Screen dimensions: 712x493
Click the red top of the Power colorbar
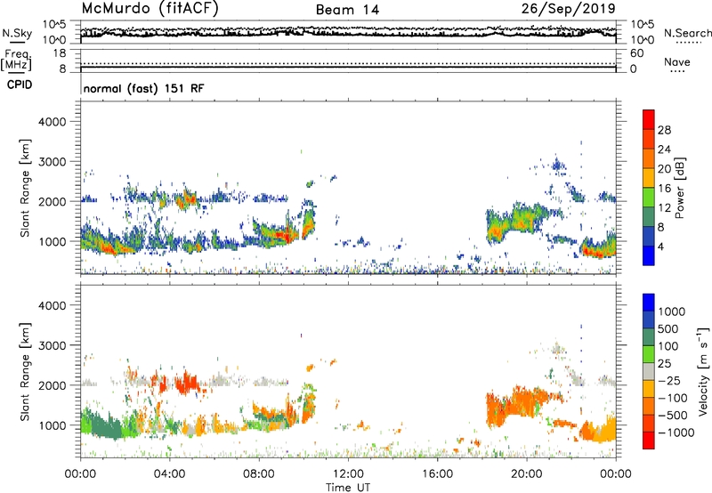[649, 118]
